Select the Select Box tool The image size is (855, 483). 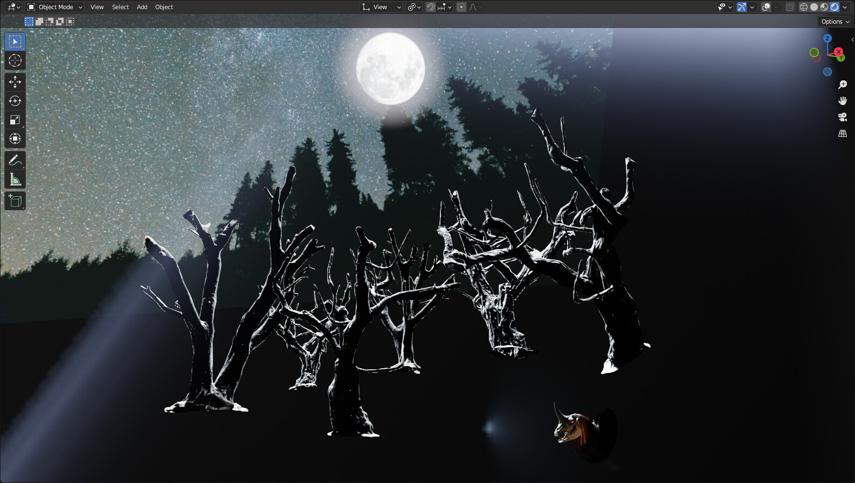coord(15,42)
